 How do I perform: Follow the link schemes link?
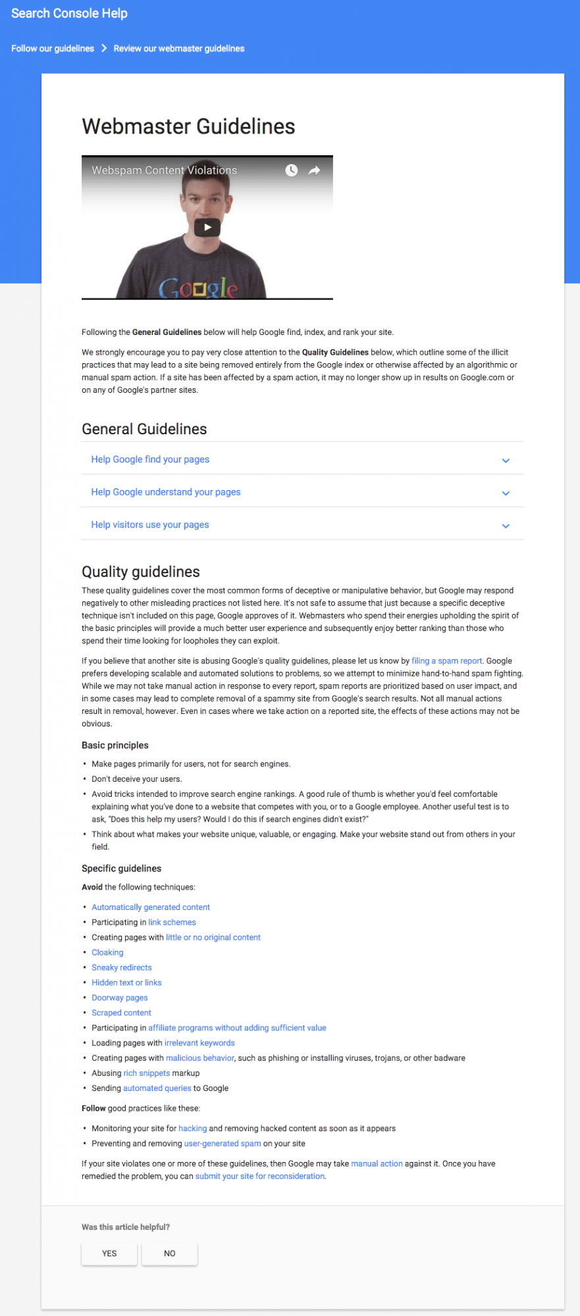coord(172,922)
